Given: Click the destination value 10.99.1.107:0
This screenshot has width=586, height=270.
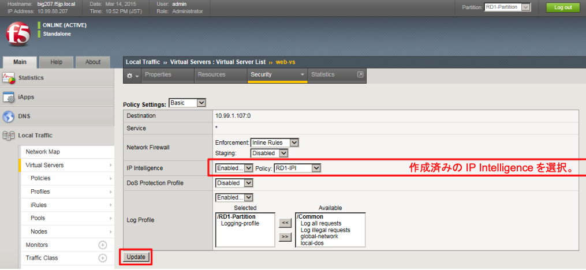Looking at the screenshot, I should click(x=233, y=116).
